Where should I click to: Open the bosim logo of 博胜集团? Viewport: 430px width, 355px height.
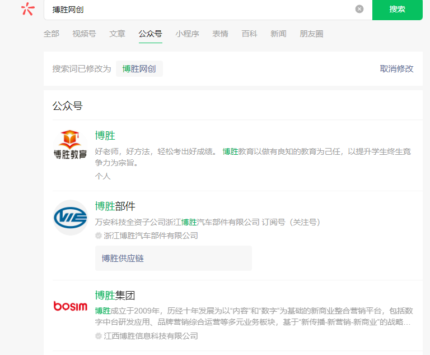[71, 306]
